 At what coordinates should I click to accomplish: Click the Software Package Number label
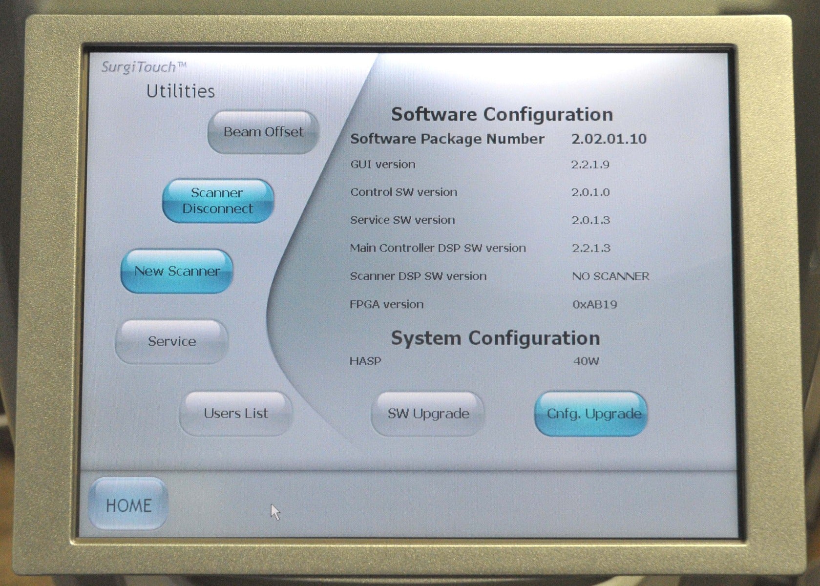(447, 139)
